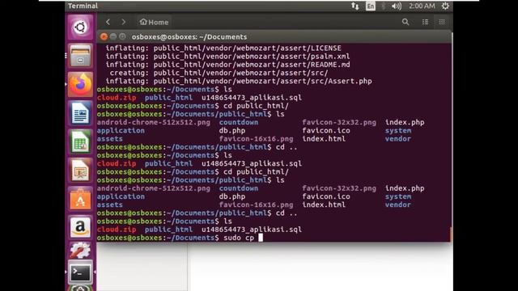Open Ubuntu Software Center in dock
Image resolution: width=518 pixels, height=291 pixels.
pos(80,199)
